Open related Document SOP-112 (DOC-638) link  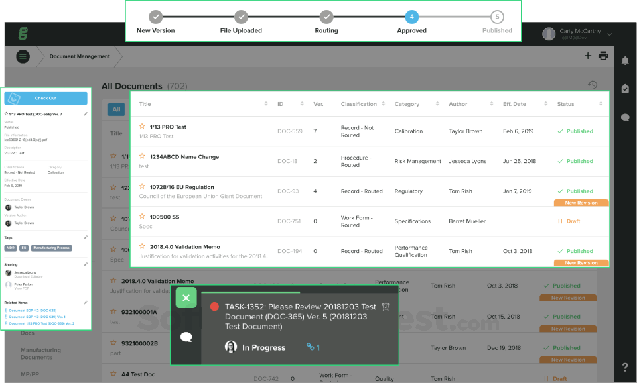(33, 311)
